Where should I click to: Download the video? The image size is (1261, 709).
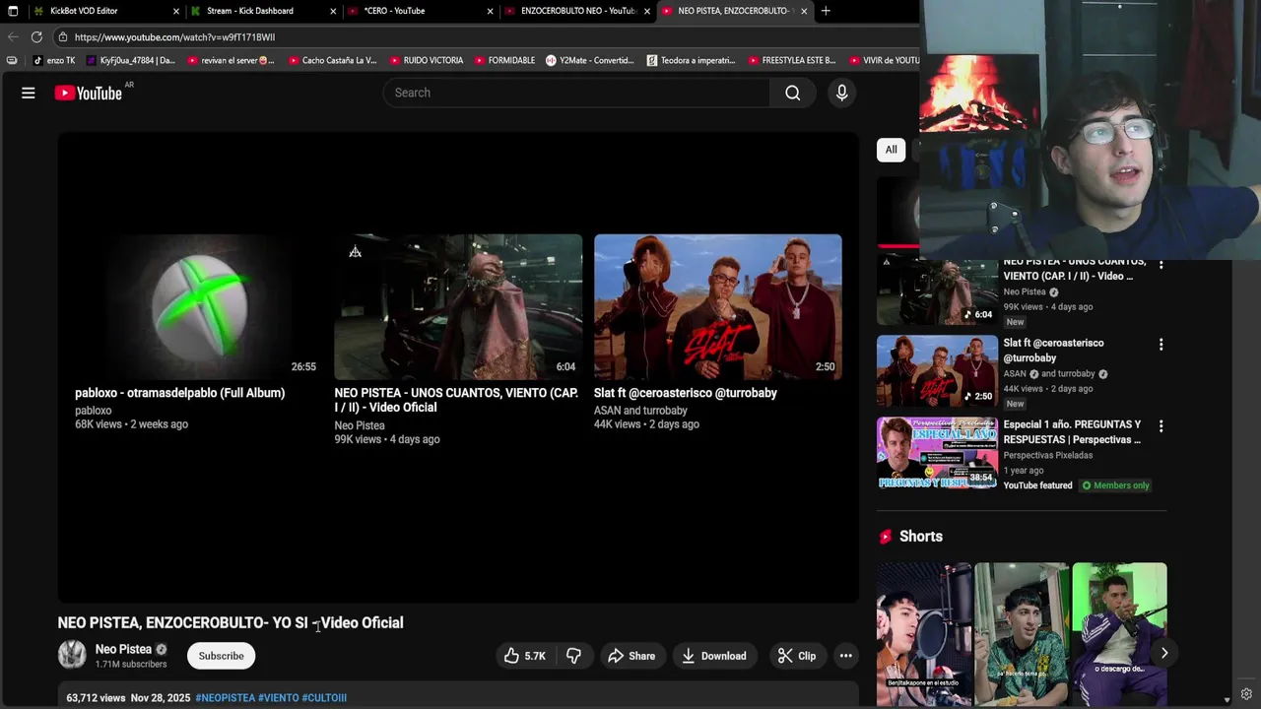tap(714, 656)
